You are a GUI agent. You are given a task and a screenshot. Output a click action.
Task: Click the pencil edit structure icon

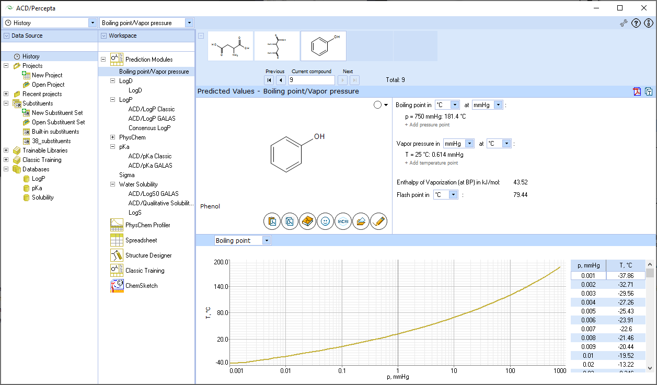(378, 221)
